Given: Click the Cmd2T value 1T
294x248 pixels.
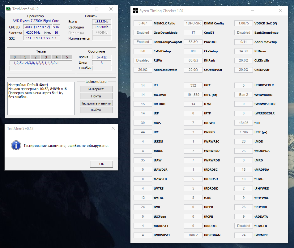Looking at the screenshot, I should click(x=193, y=33).
